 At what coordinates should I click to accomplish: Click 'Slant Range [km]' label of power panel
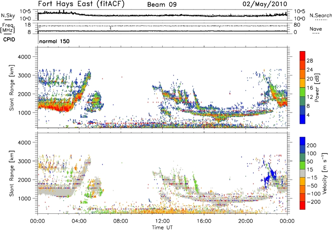tap(12, 88)
